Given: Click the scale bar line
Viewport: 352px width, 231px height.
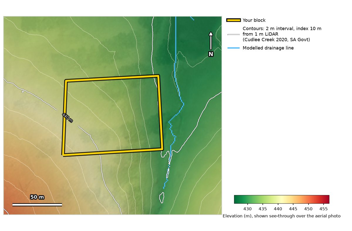Looking at the screenshot, I should [37, 205].
